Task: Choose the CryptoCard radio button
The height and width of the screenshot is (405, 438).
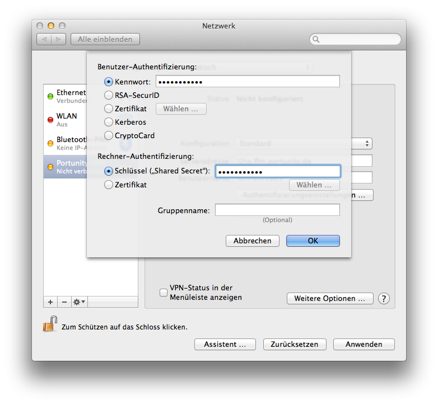Action: [109, 135]
